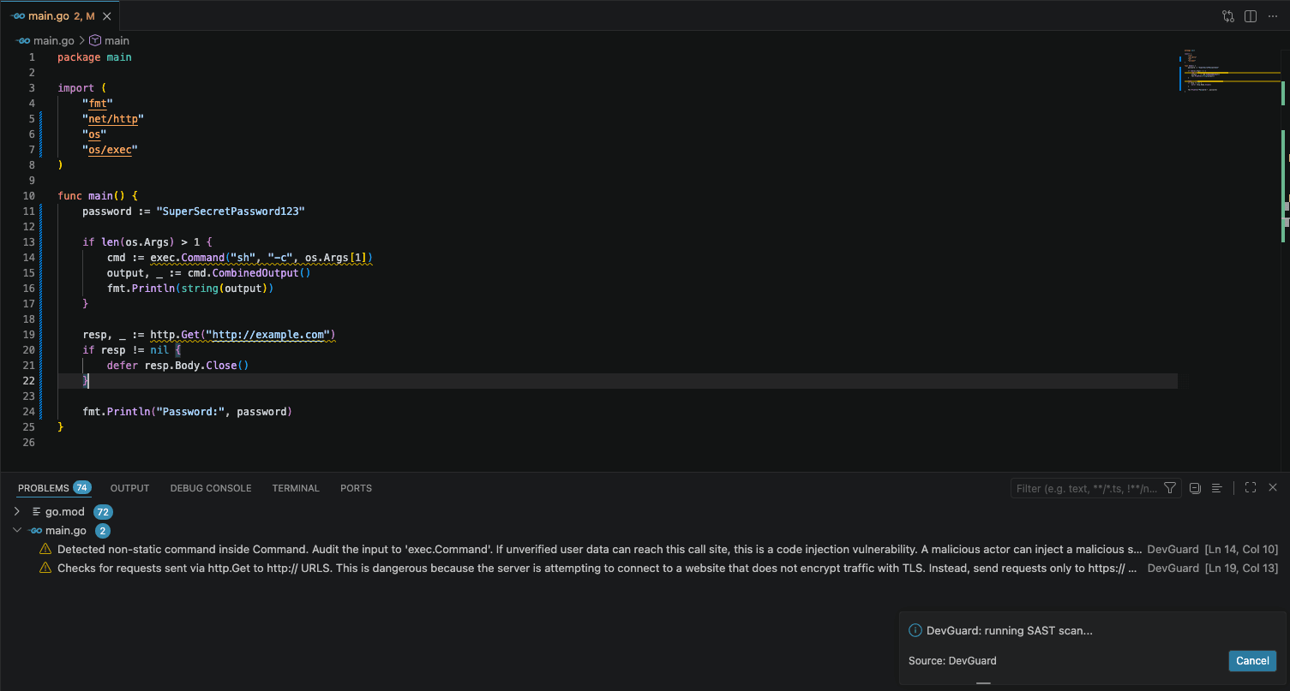Click the Problems filter text field
This screenshot has width=1290, height=691.
(1085, 488)
